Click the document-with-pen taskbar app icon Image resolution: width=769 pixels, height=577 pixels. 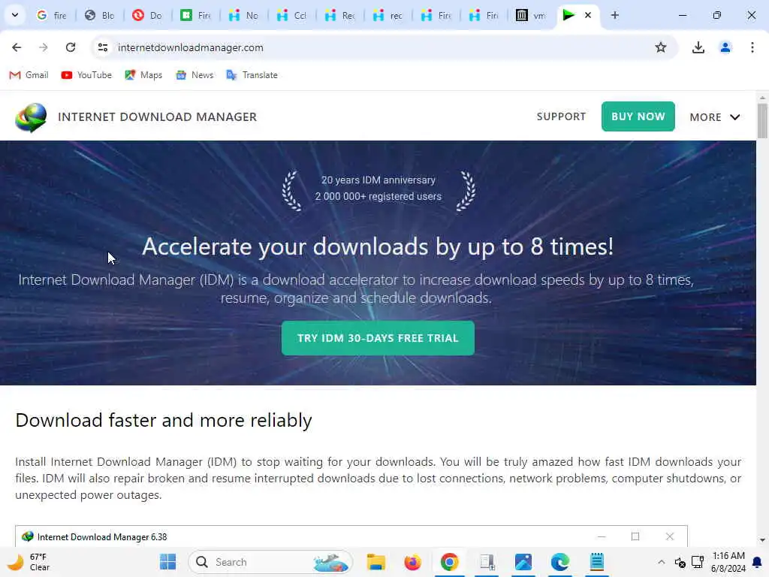(x=487, y=562)
